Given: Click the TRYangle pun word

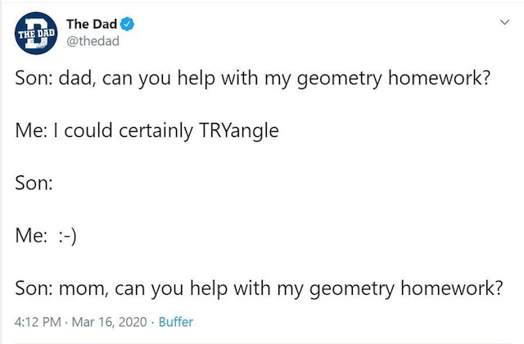Looking at the screenshot, I should (239, 131).
